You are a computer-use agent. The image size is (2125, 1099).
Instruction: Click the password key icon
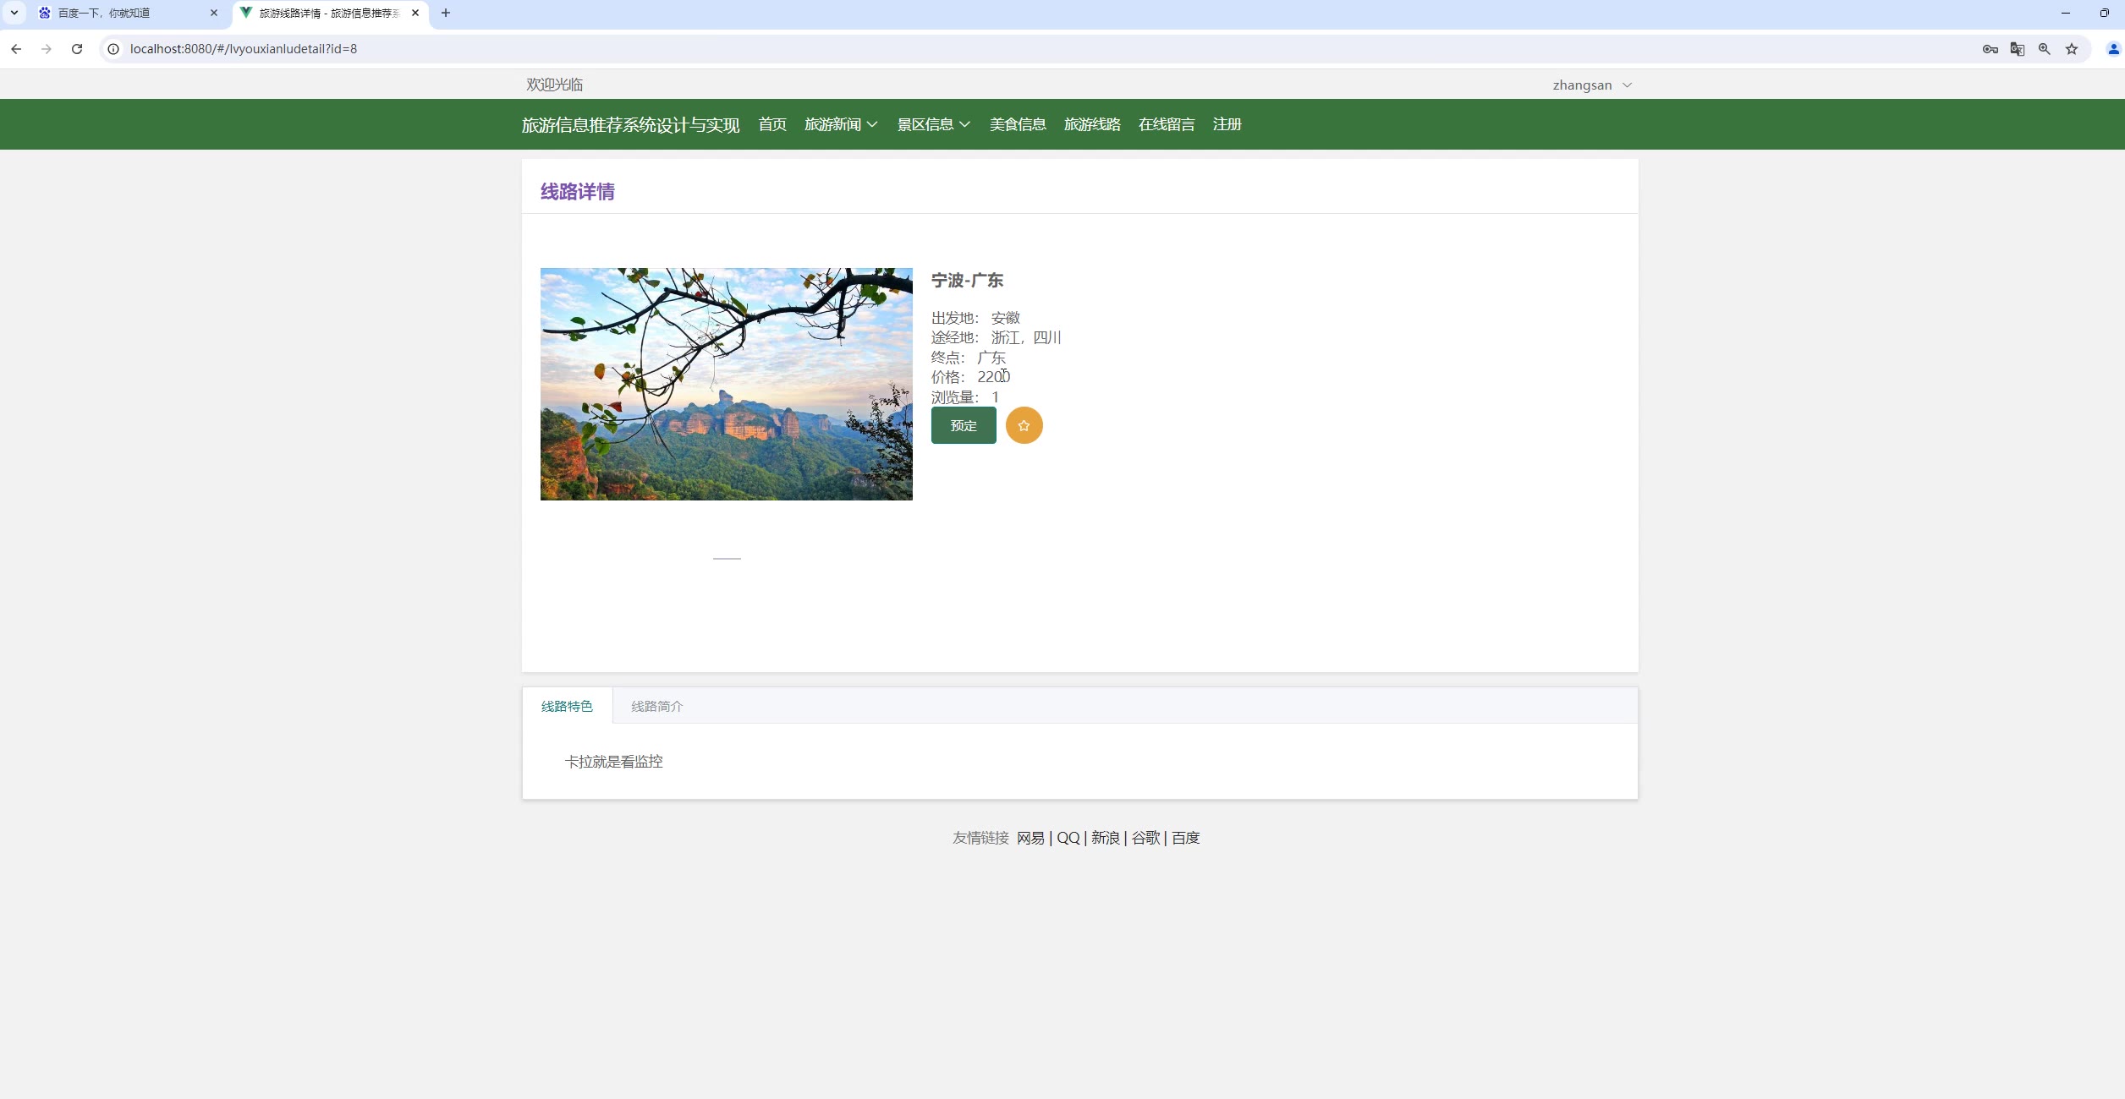pos(1990,49)
